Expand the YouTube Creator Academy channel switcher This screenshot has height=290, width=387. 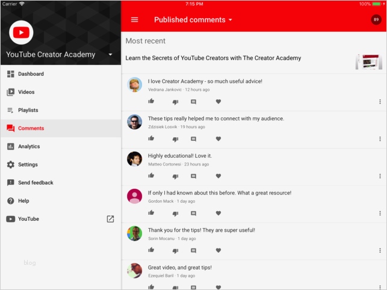(x=110, y=55)
